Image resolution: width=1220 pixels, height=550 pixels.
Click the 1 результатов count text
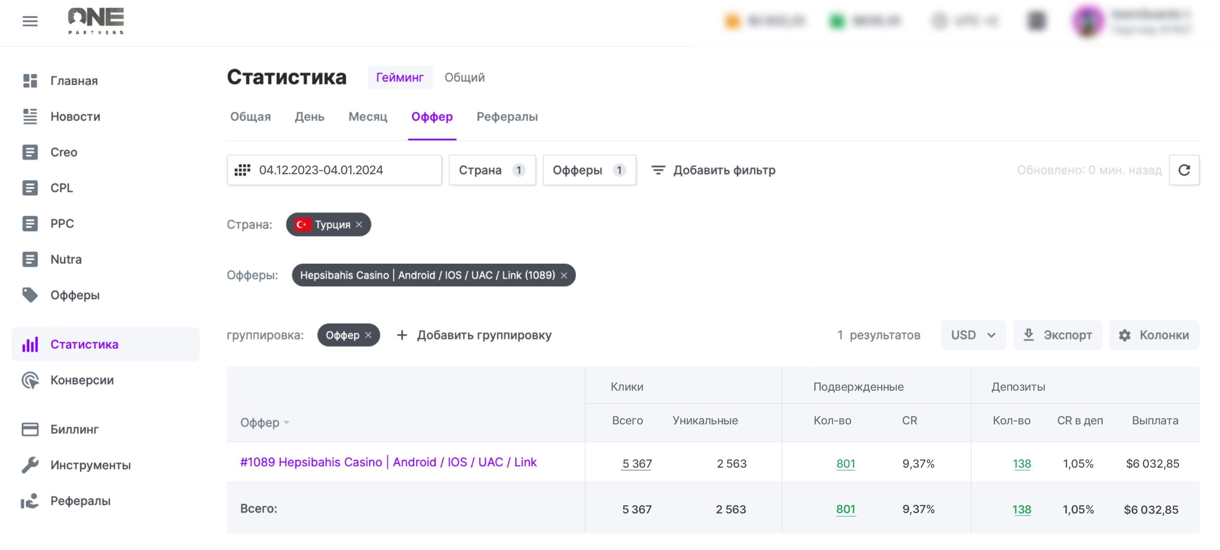879,335
